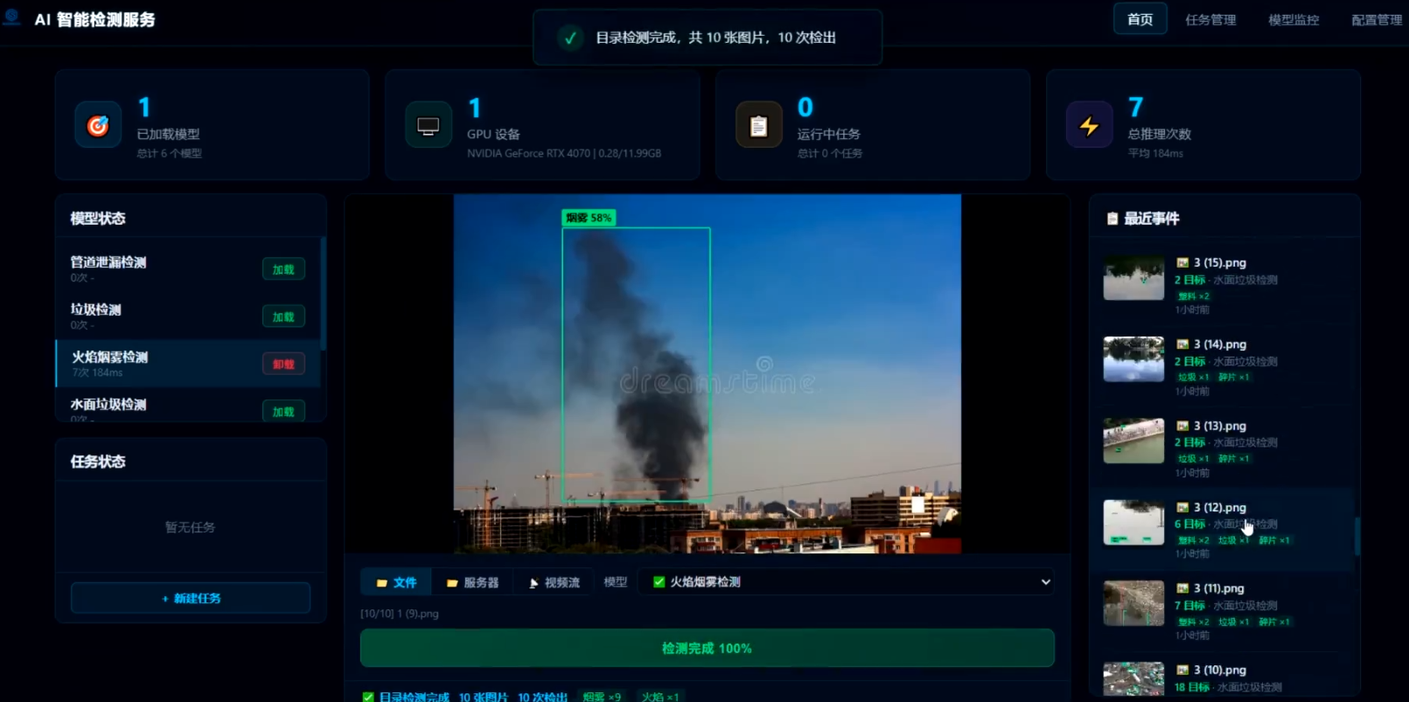This screenshot has height=702, width=1409.
Task: Click the AI 智能检测服务 logo icon
Action: (11, 17)
